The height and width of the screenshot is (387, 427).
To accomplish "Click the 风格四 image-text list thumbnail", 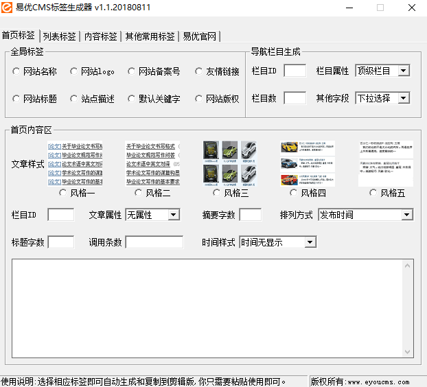I will (x=308, y=163).
